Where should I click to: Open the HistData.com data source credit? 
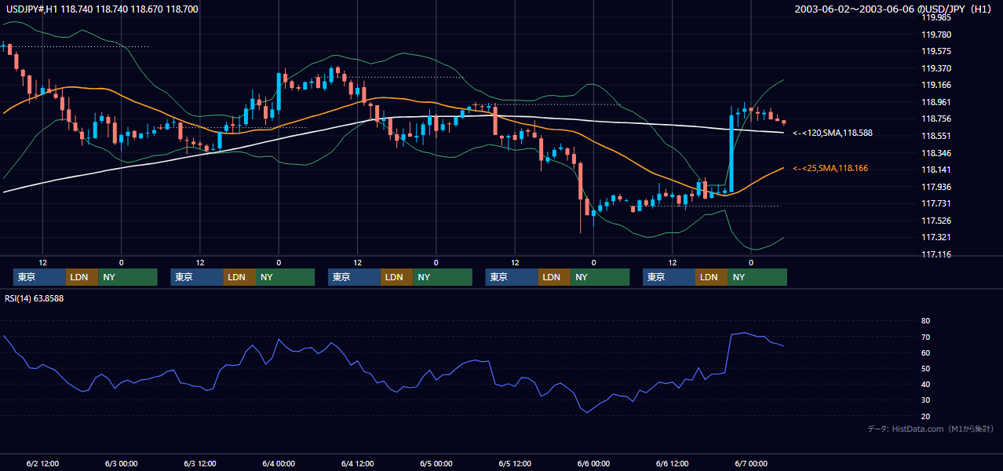[x=931, y=429]
